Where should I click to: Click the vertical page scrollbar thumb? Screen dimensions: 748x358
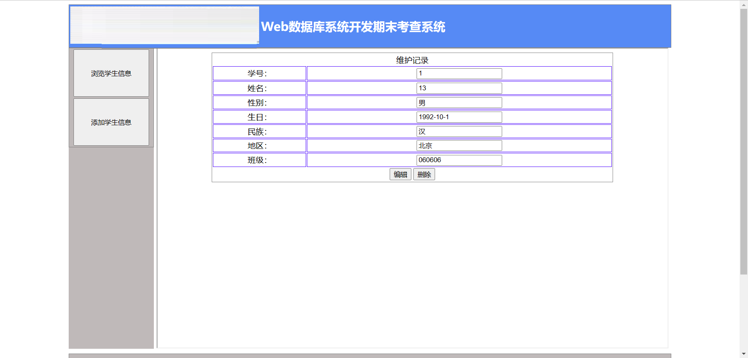pyautogui.click(x=744, y=141)
